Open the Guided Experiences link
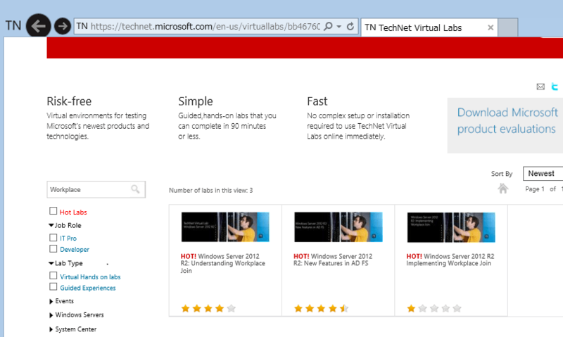 click(88, 288)
